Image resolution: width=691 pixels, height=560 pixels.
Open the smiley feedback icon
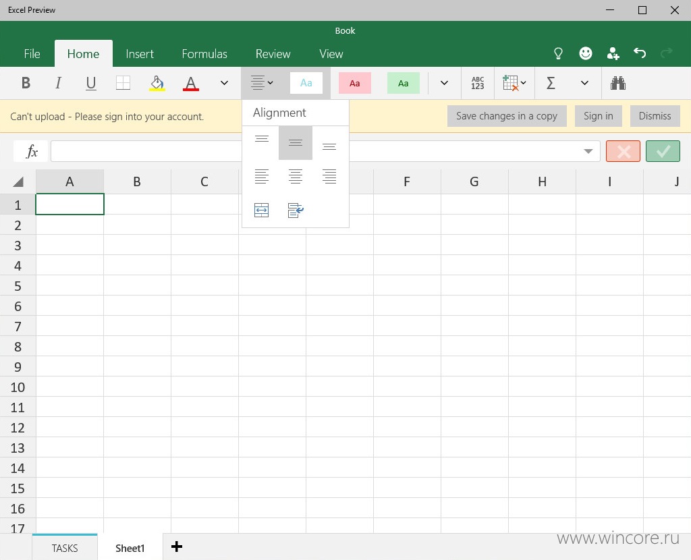[x=586, y=54]
